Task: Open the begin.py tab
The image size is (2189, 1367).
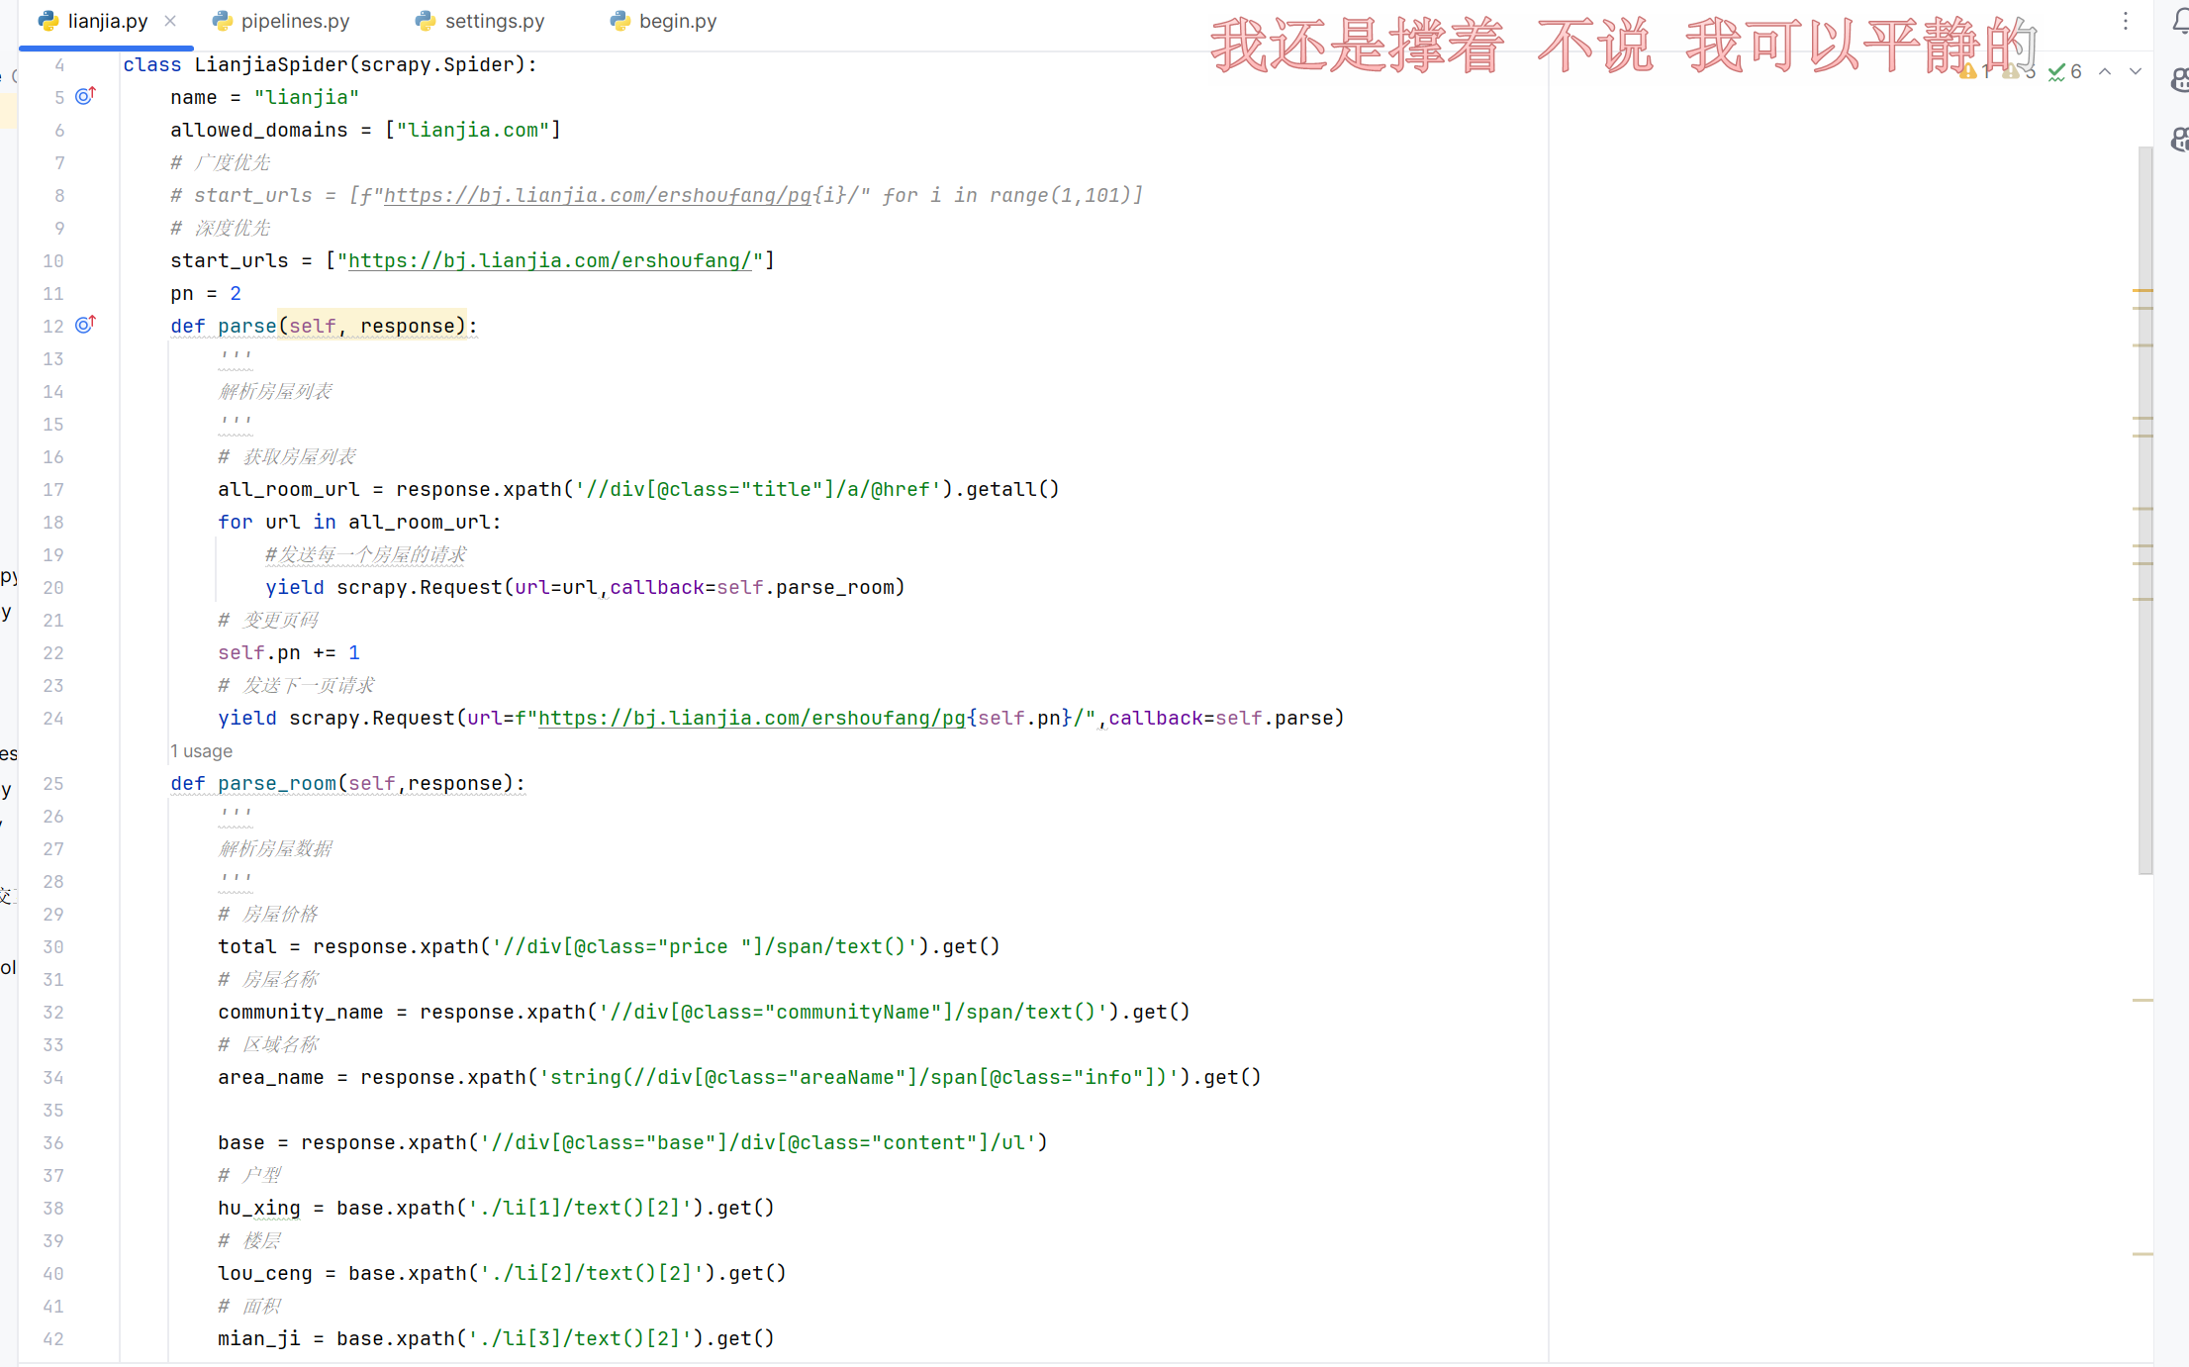Action: pos(665,21)
